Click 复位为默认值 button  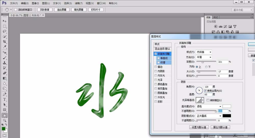pyautogui.click(x=220, y=127)
